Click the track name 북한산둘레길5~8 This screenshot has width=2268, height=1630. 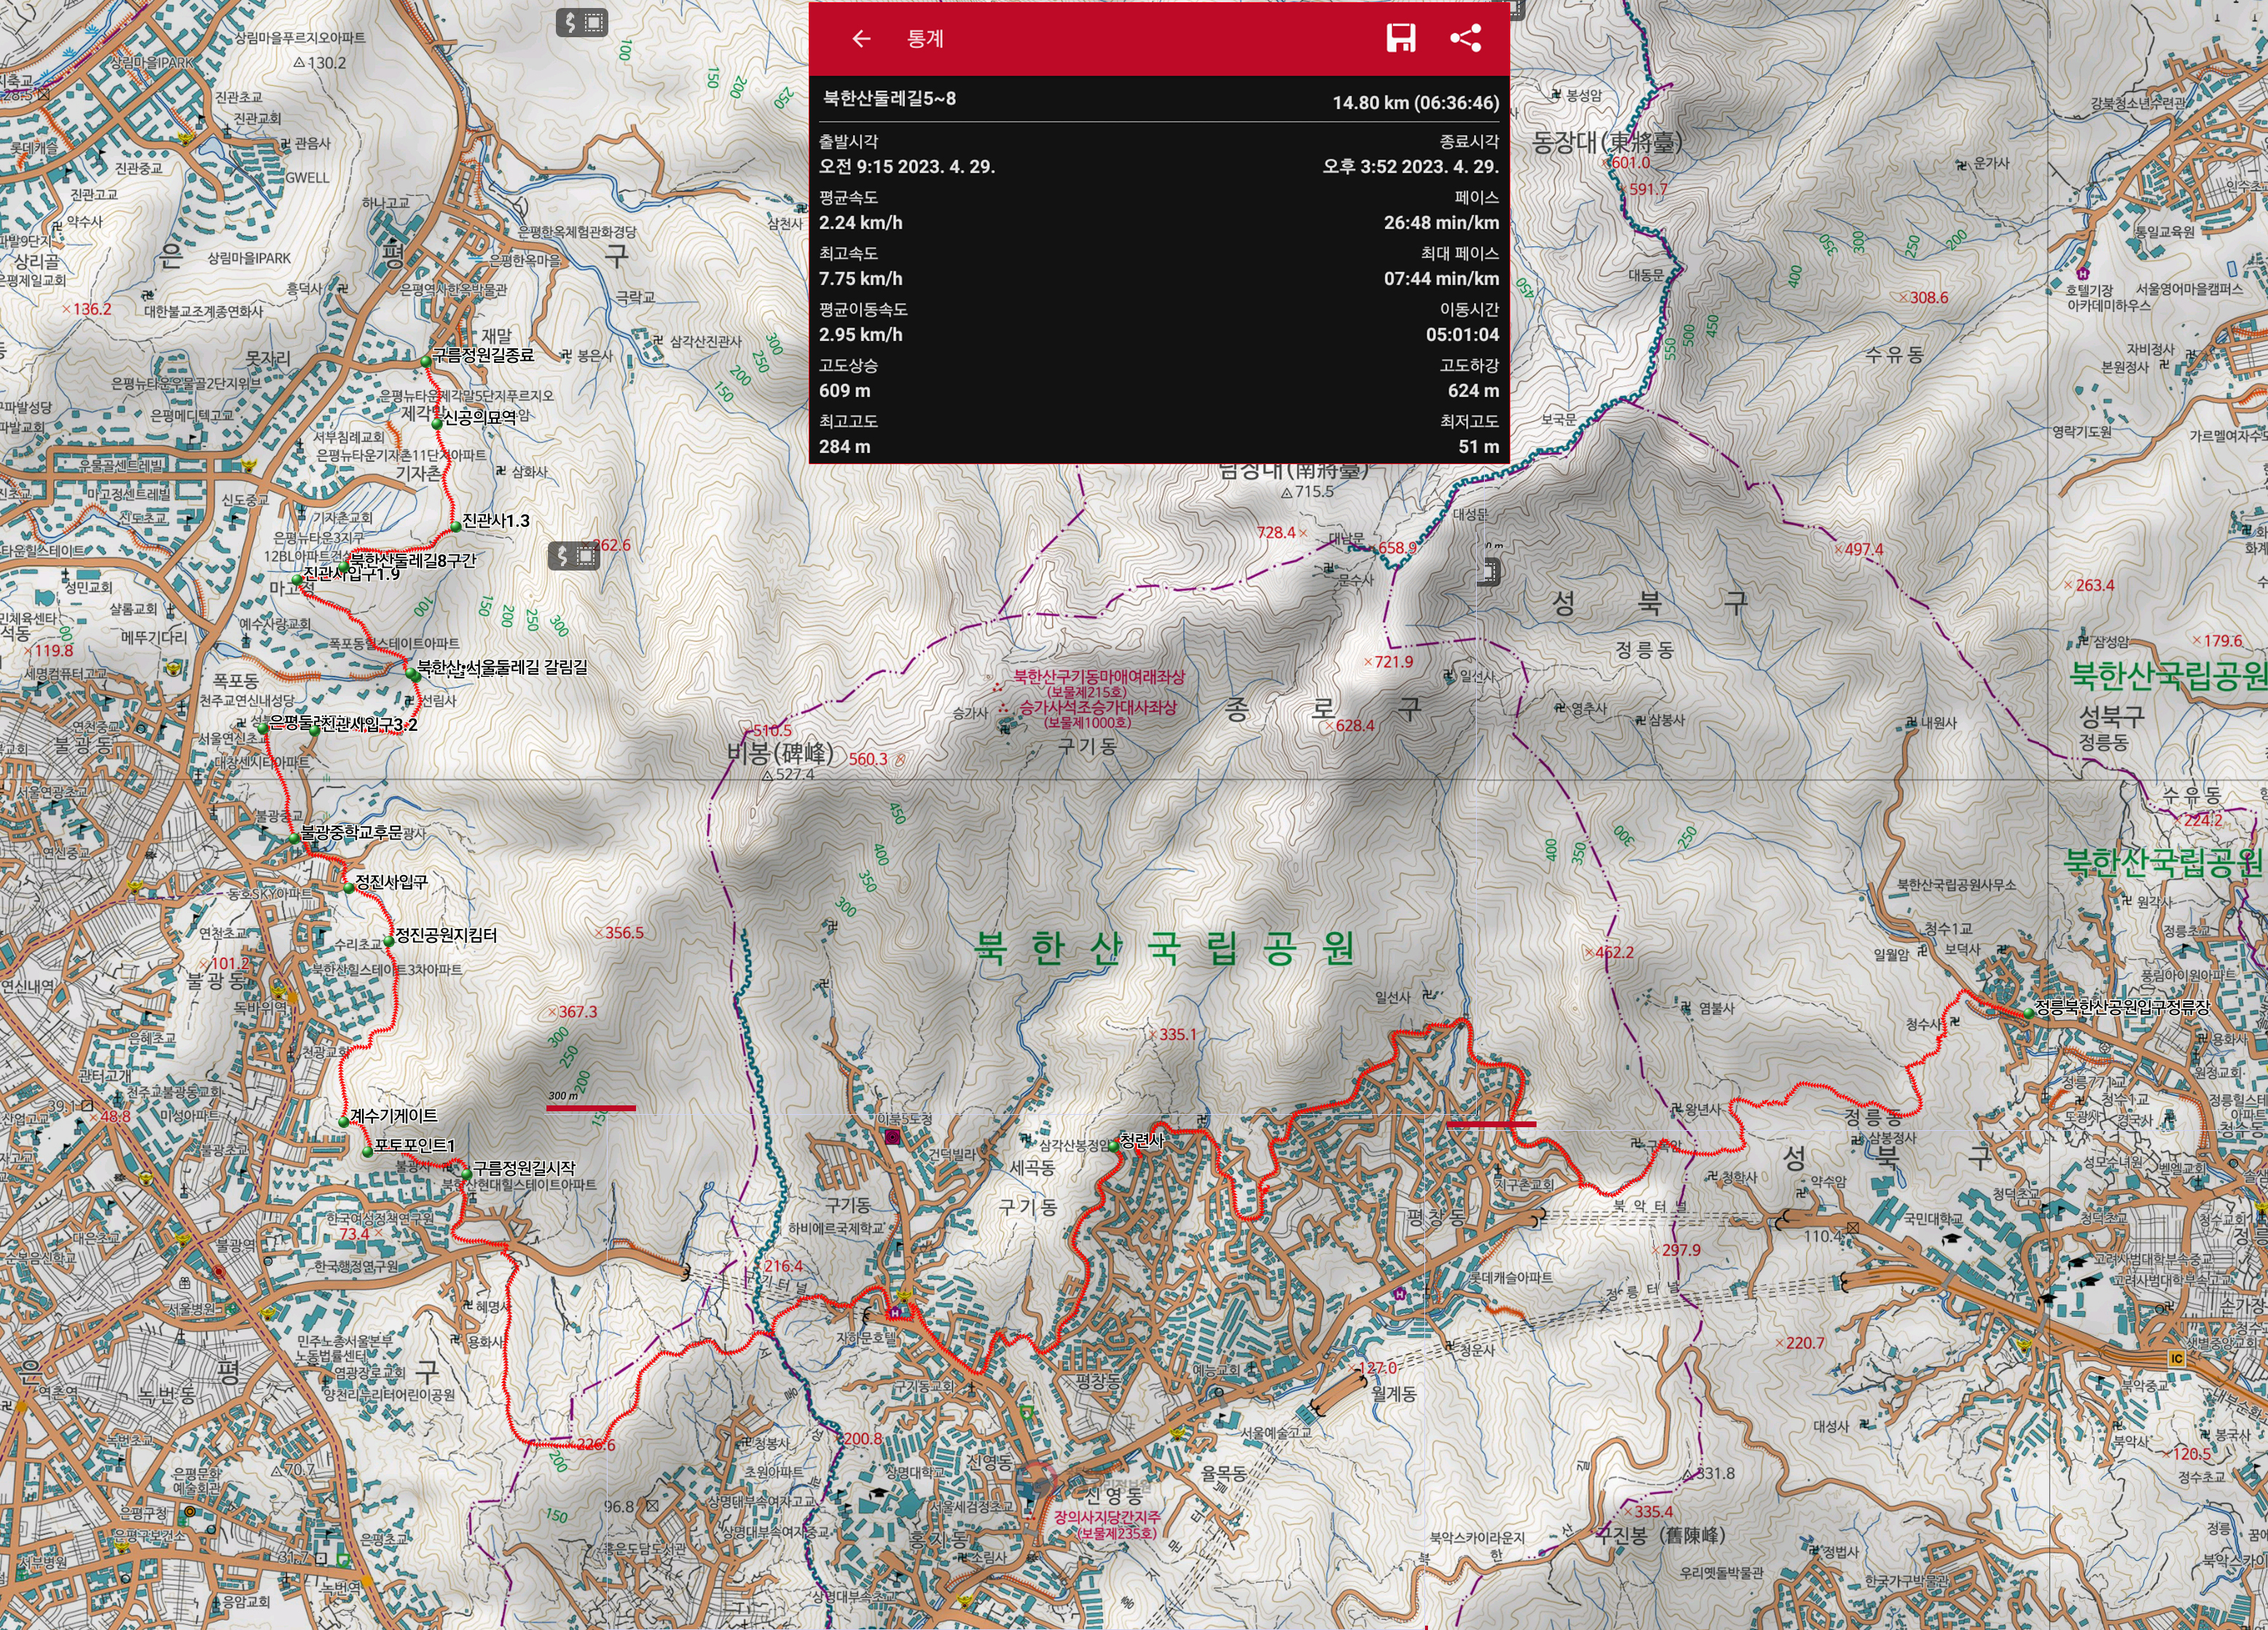click(x=889, y=98)
